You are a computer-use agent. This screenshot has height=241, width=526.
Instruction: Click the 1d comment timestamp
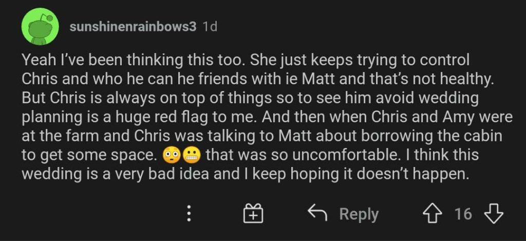pyautogui.click(x=210, y=27)
